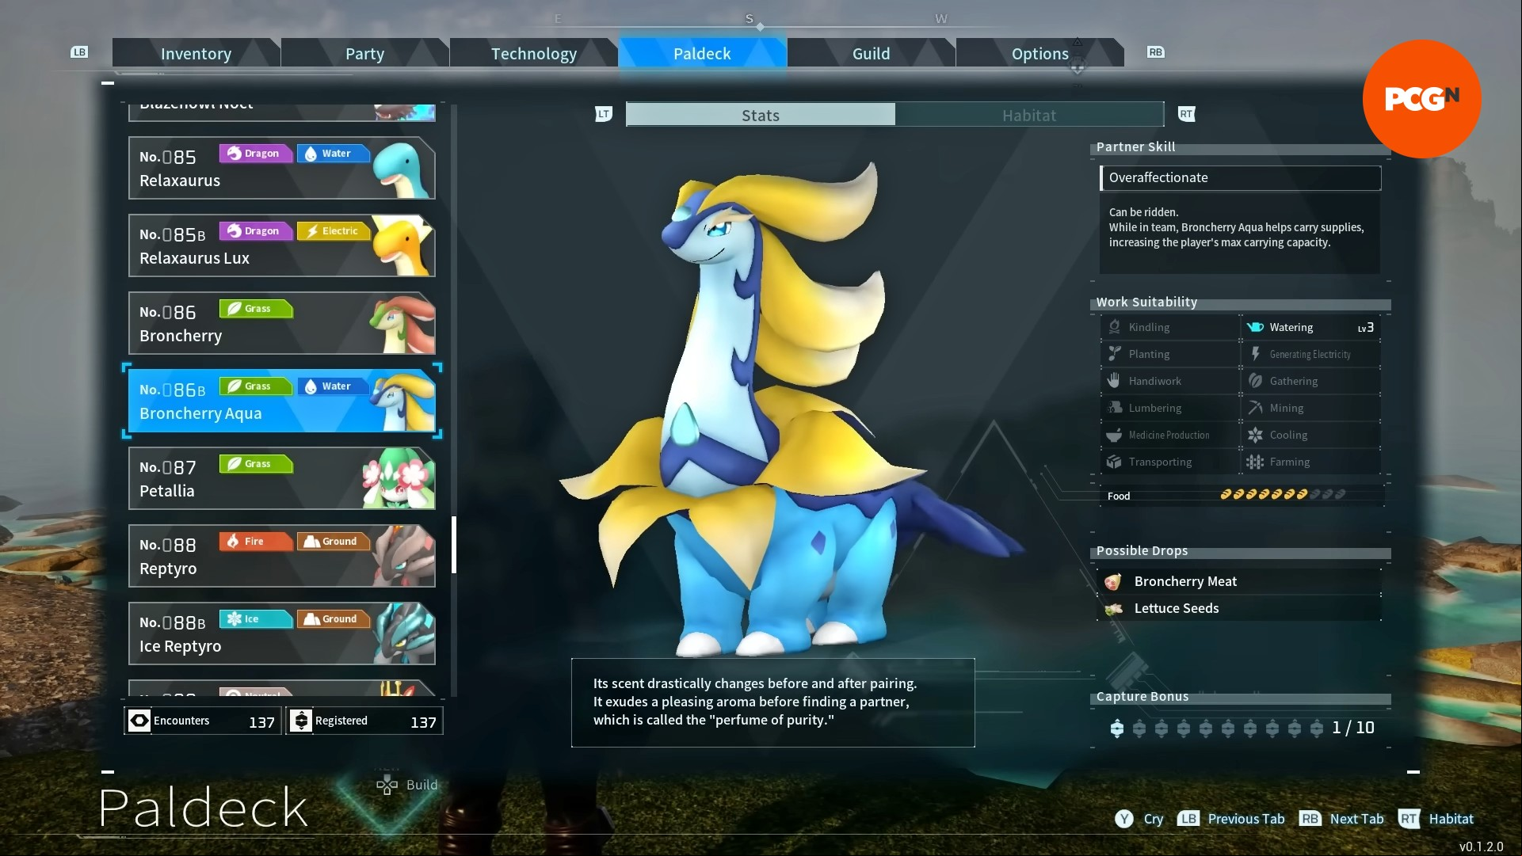This screenshot has height=856, width=1522.
Task: Click the Mining pickaxe icon
Action: pos(1255,408)
